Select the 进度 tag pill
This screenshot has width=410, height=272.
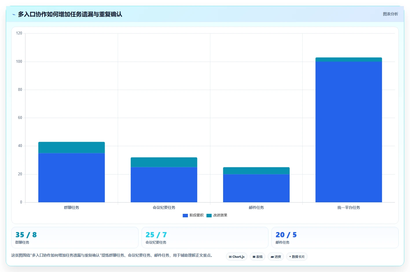(276, 257)
